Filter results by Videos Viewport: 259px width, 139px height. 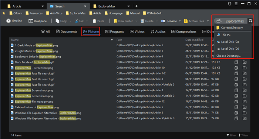[x=137, y=32]
